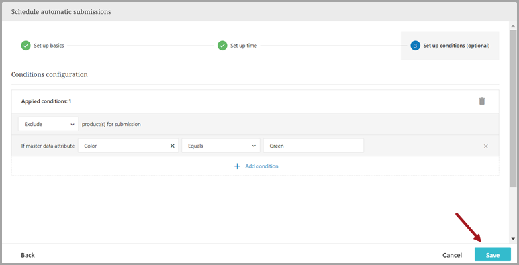The width and height of the screenshot is (519, 265).
Task: Open the Exclude dropdown
Action: coord(48,124)
